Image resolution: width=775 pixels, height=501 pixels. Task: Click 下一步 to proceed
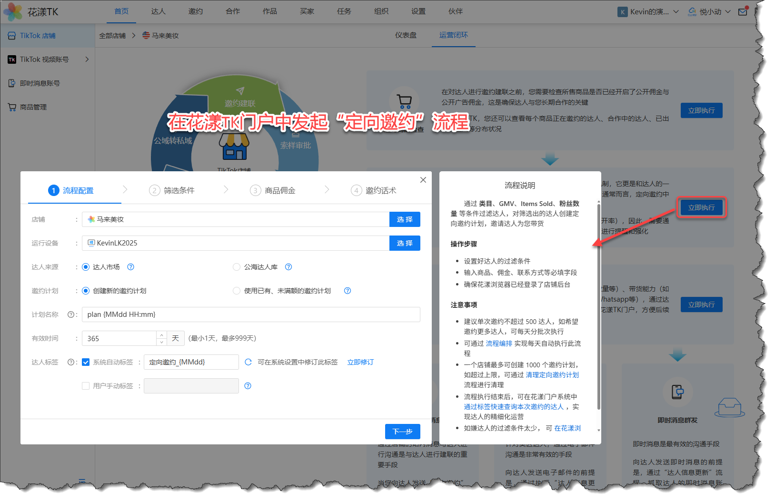[x=402, y=432]
